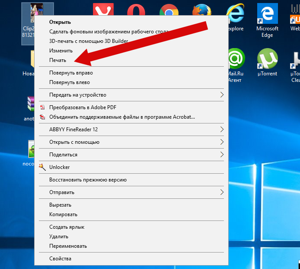Select the Новая folder desktop icon
300x269 pixels.
[32, 59]
